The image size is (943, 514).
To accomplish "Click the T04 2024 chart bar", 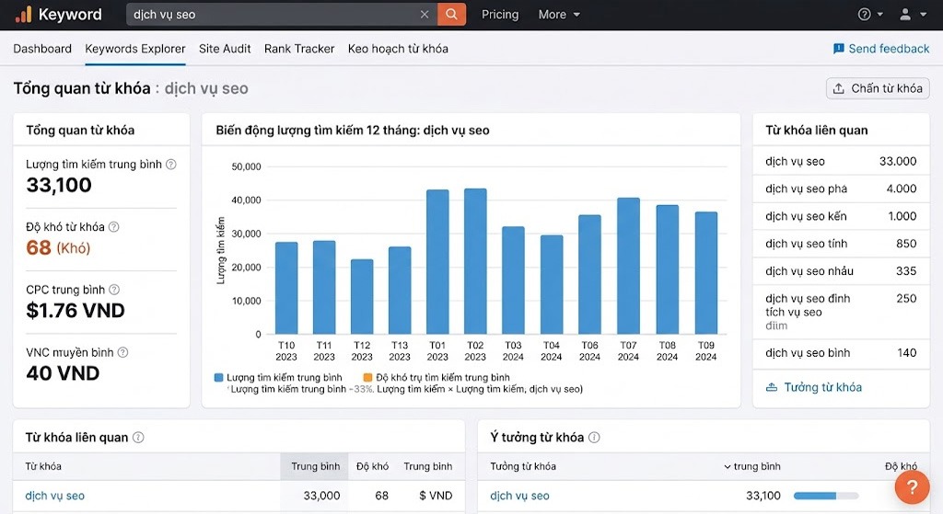I will (552, 285).
